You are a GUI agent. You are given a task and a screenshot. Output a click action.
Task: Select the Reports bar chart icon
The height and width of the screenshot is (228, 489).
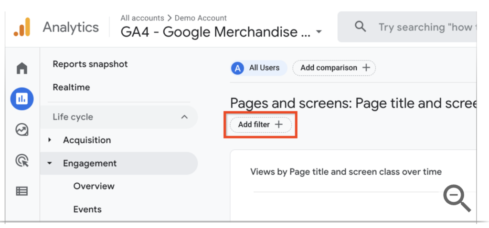pos(22,99)
